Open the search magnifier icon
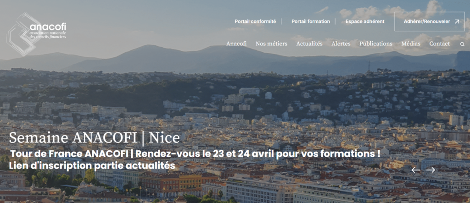470x203 pixels. coord(462,44)
